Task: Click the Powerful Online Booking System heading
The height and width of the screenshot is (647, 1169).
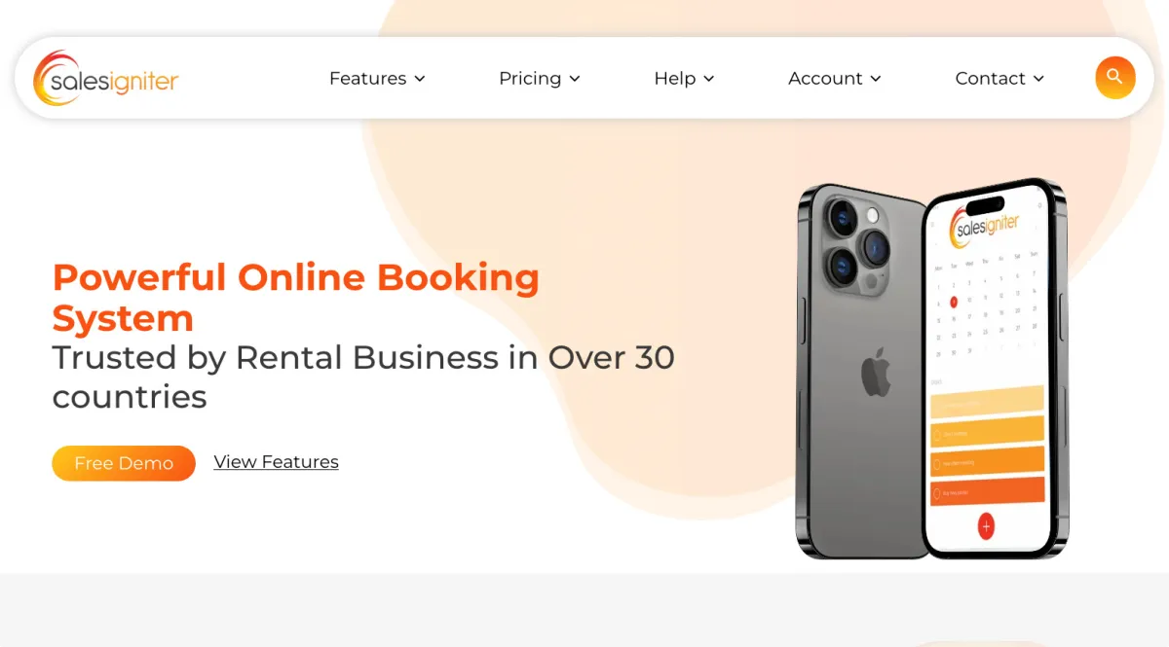Action: click(295, 298)
